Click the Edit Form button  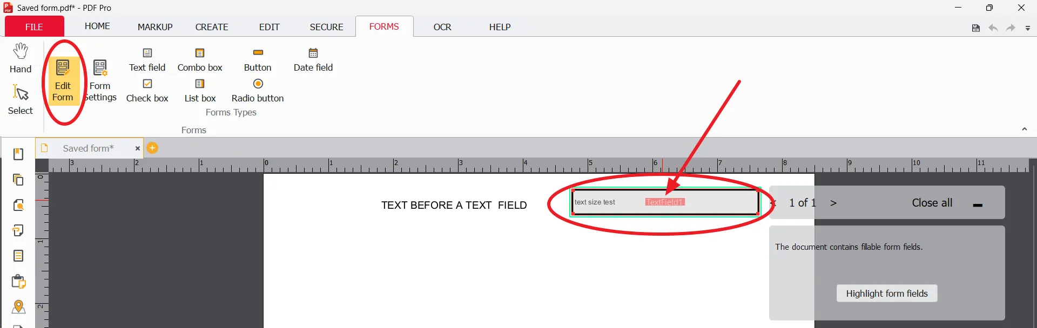click(63, 81)
